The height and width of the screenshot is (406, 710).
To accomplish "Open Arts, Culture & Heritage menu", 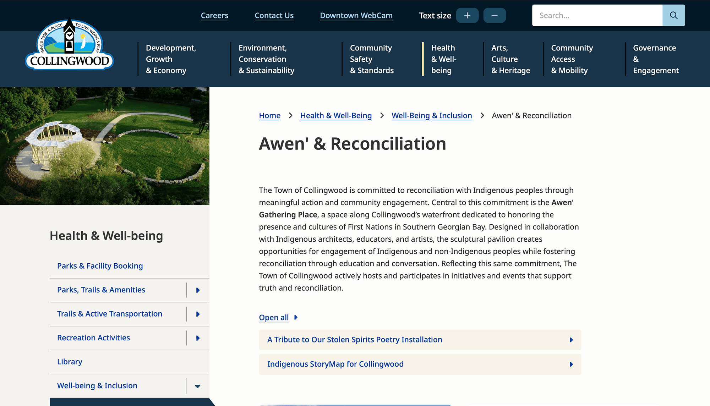I will click(510, 59).
